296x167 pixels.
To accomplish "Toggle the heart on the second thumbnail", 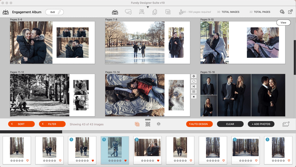I will coord(60,161).
